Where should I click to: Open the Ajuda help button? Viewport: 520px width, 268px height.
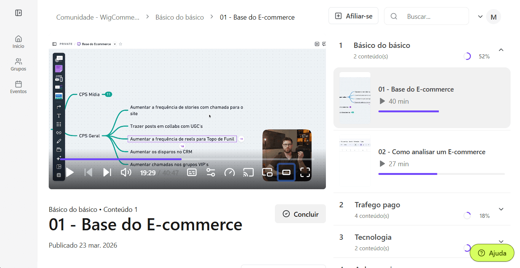[492, 253]
